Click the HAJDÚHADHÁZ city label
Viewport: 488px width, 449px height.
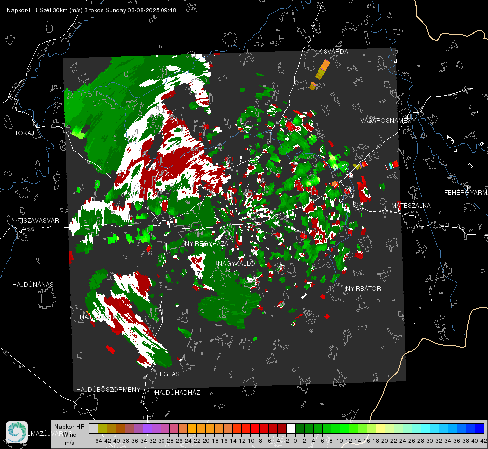pos(178,393)
